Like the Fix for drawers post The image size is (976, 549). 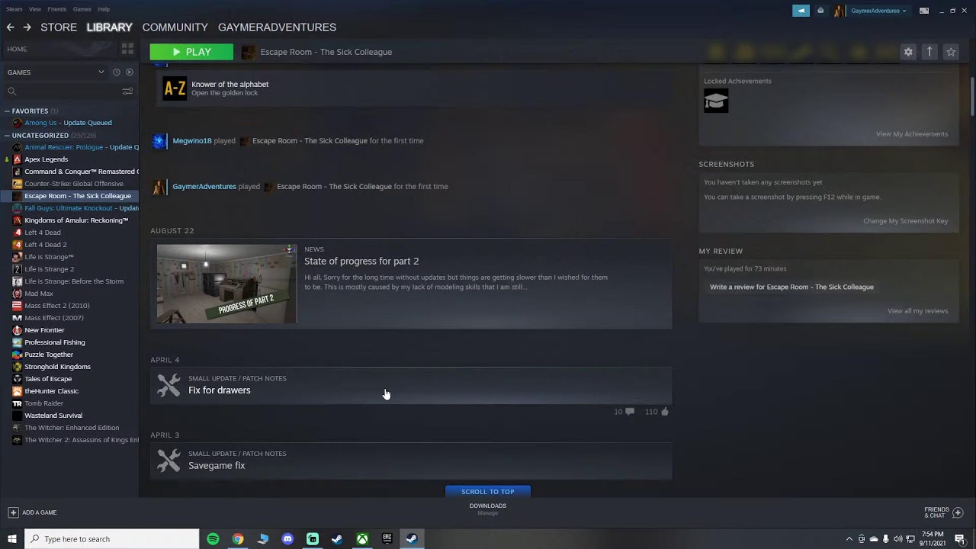tap(665, 412)
